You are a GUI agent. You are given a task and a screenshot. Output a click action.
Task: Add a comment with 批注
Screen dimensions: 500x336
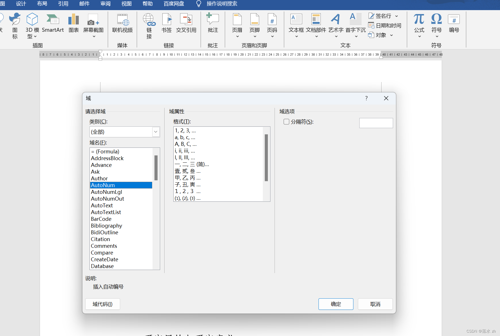pos(213,23)
